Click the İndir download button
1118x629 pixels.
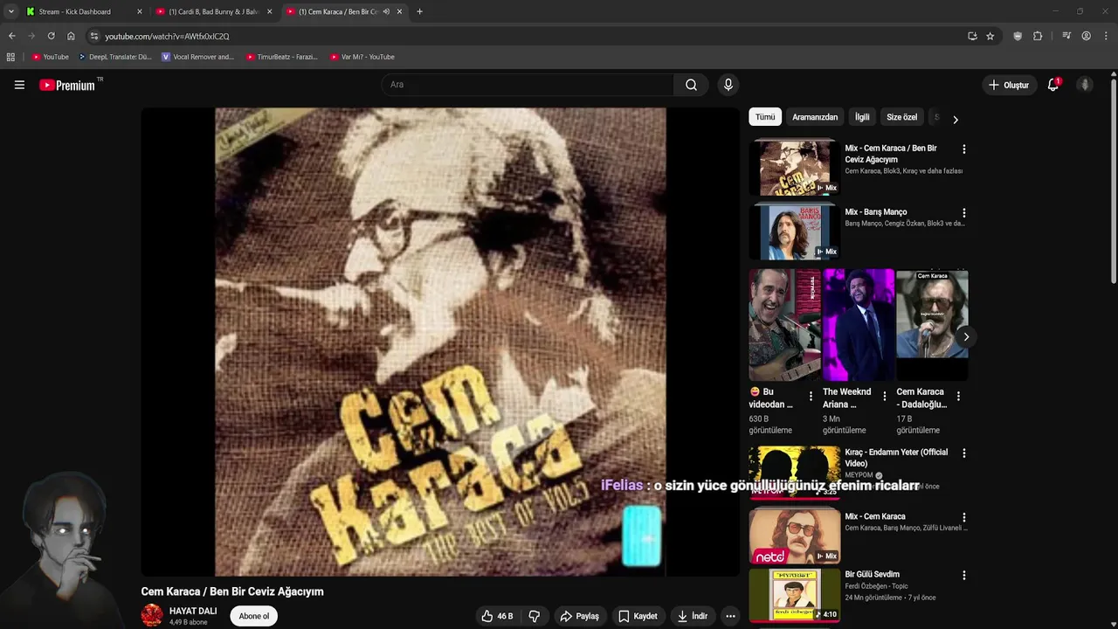pos(693,616)
